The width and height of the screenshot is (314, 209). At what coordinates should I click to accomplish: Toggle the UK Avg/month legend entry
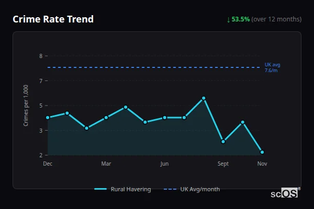coord(192,189)
